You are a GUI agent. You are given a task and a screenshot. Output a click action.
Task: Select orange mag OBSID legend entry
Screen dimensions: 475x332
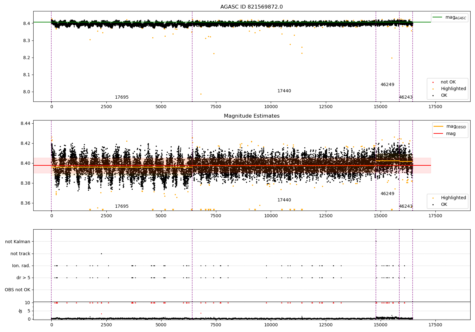click(x=450, y=126)
